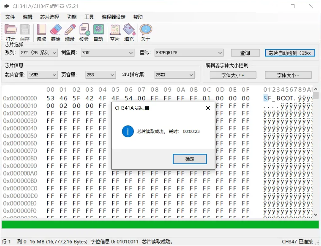Viewport: 321px width, 246px height.
Task: Verify chip contents via 校验 icon
Action: click(84, 33)
